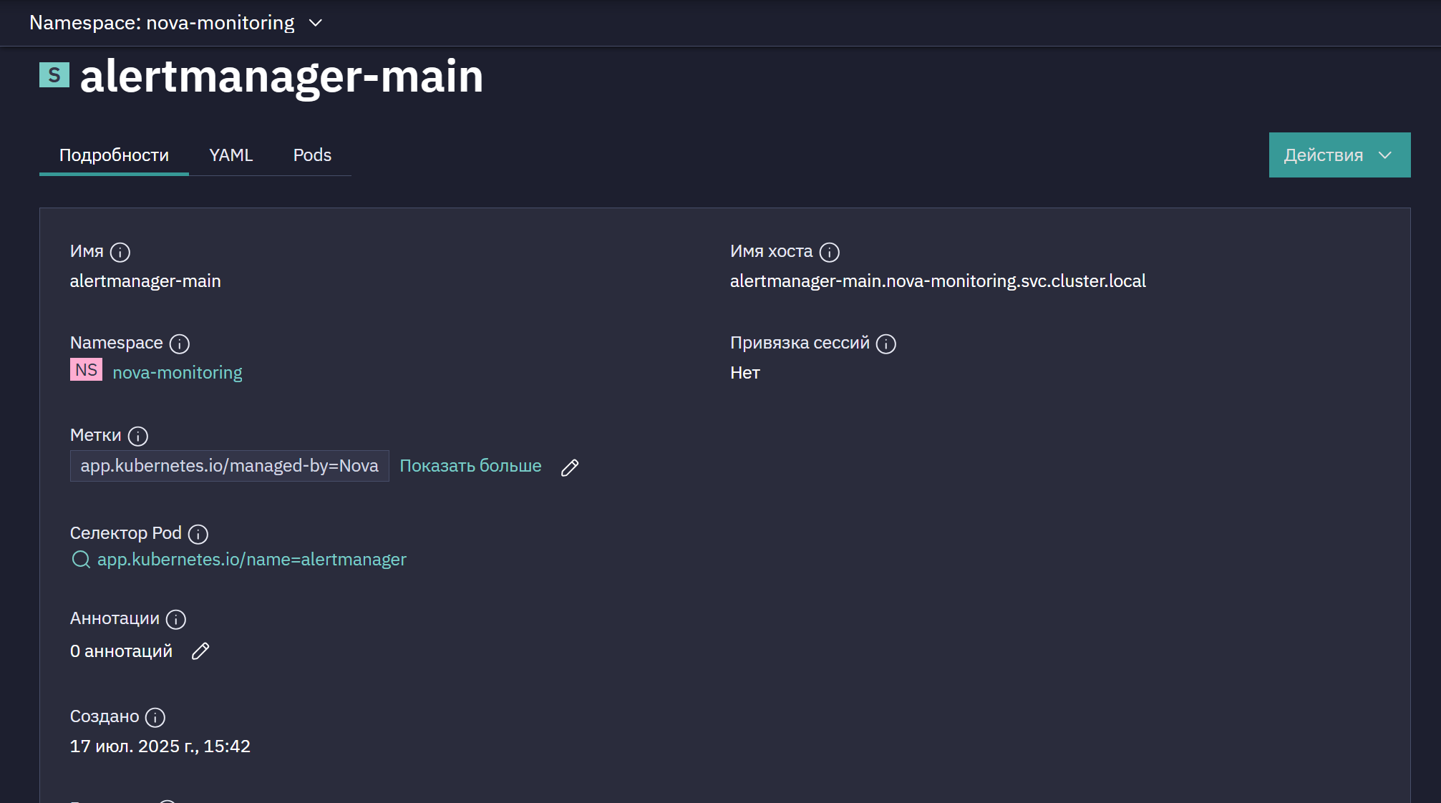Image resolution: width=1441 pixels, height=803 pixels.
Task: Edit labels with the pencil icon
Action: (570, 467)
